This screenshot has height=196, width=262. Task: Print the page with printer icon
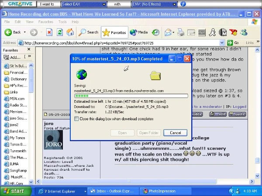(181, 32)
